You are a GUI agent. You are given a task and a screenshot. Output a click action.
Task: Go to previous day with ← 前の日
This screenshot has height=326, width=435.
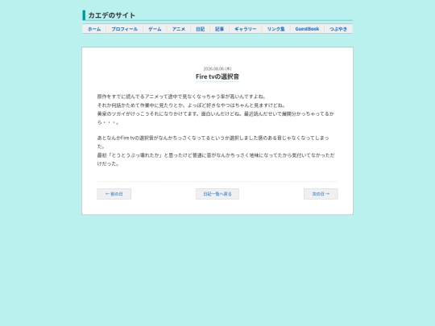pyautogui.click(x=114, y=194)
